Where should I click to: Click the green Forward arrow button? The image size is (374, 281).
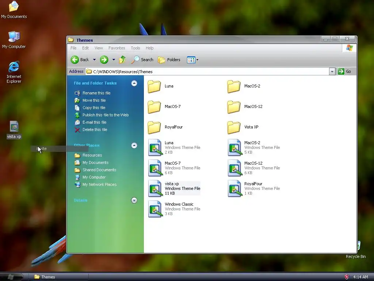point(104,60)
